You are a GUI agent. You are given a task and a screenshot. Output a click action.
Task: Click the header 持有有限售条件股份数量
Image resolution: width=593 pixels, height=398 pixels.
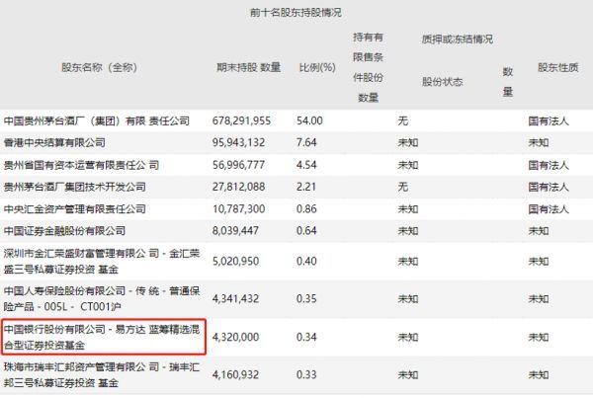coord(368,68)
